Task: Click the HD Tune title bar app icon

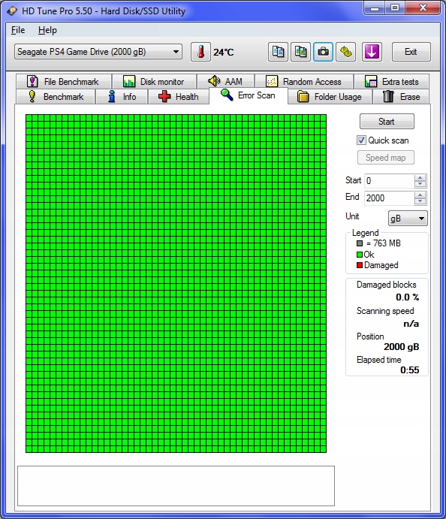Action: pos(12,11)
